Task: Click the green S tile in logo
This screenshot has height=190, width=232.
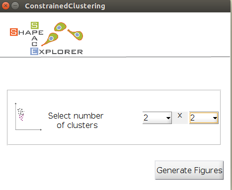Action: pos(35,25)
